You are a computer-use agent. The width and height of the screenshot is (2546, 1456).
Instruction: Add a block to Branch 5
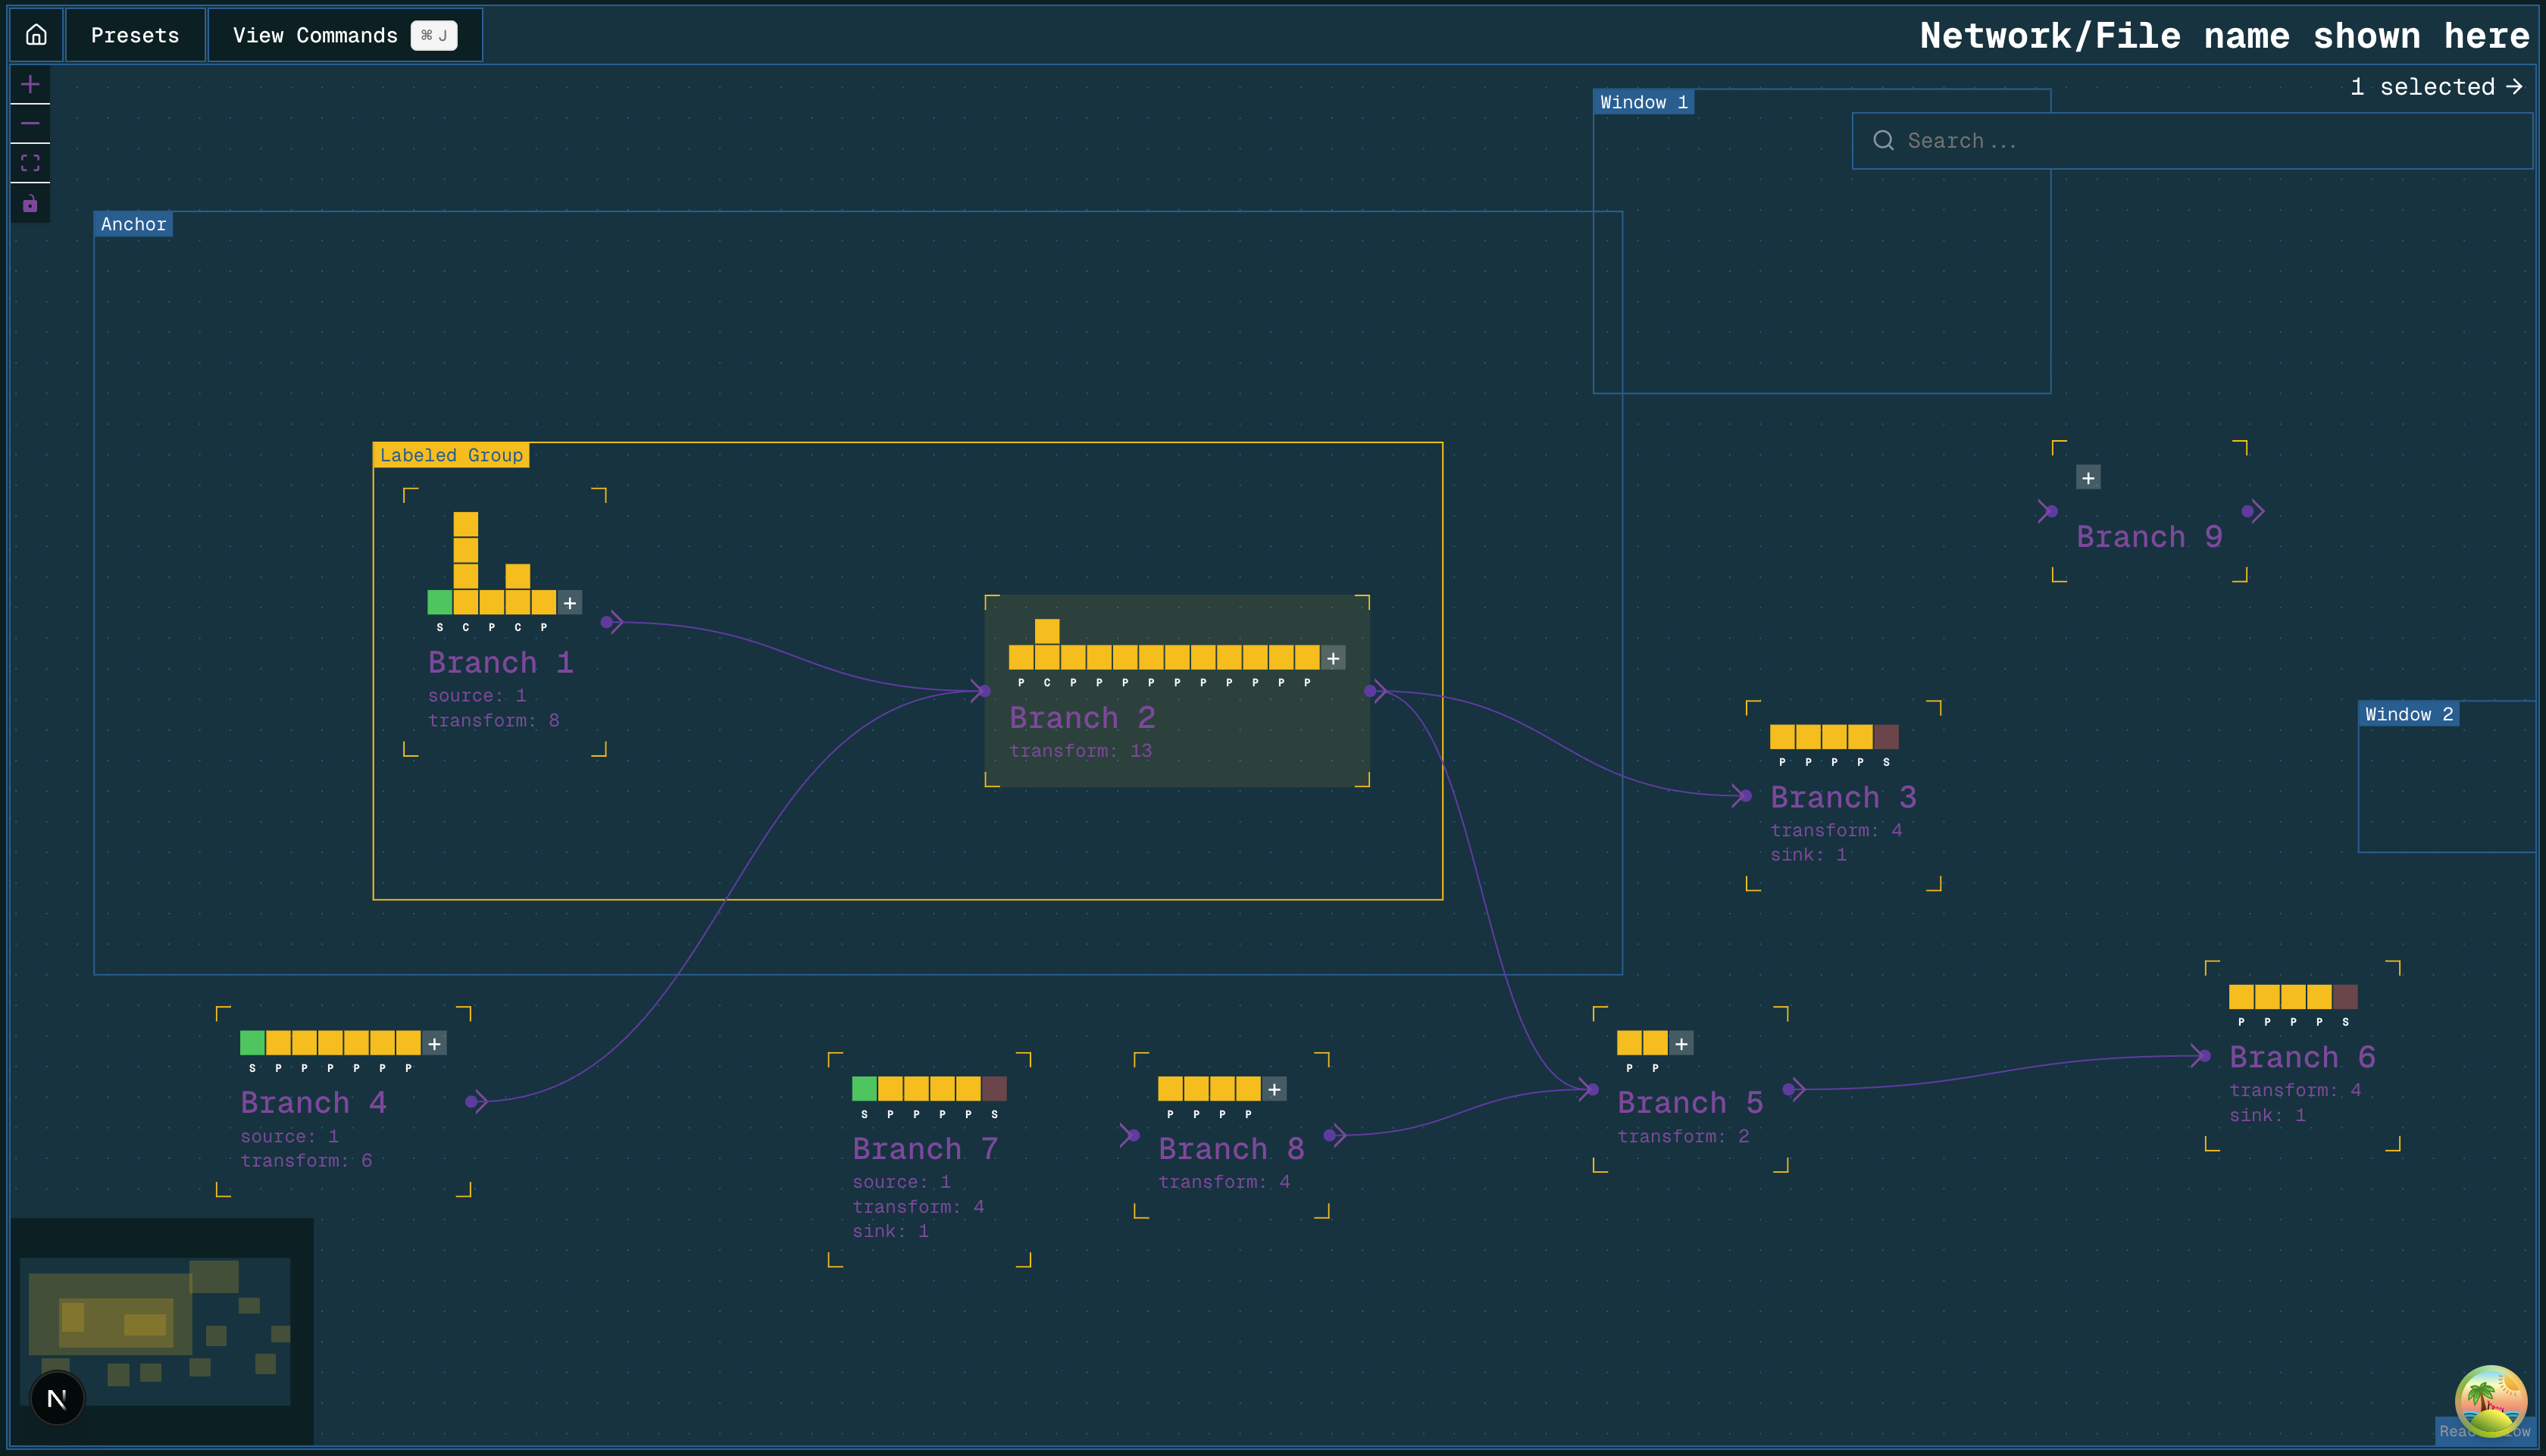1682,1044
